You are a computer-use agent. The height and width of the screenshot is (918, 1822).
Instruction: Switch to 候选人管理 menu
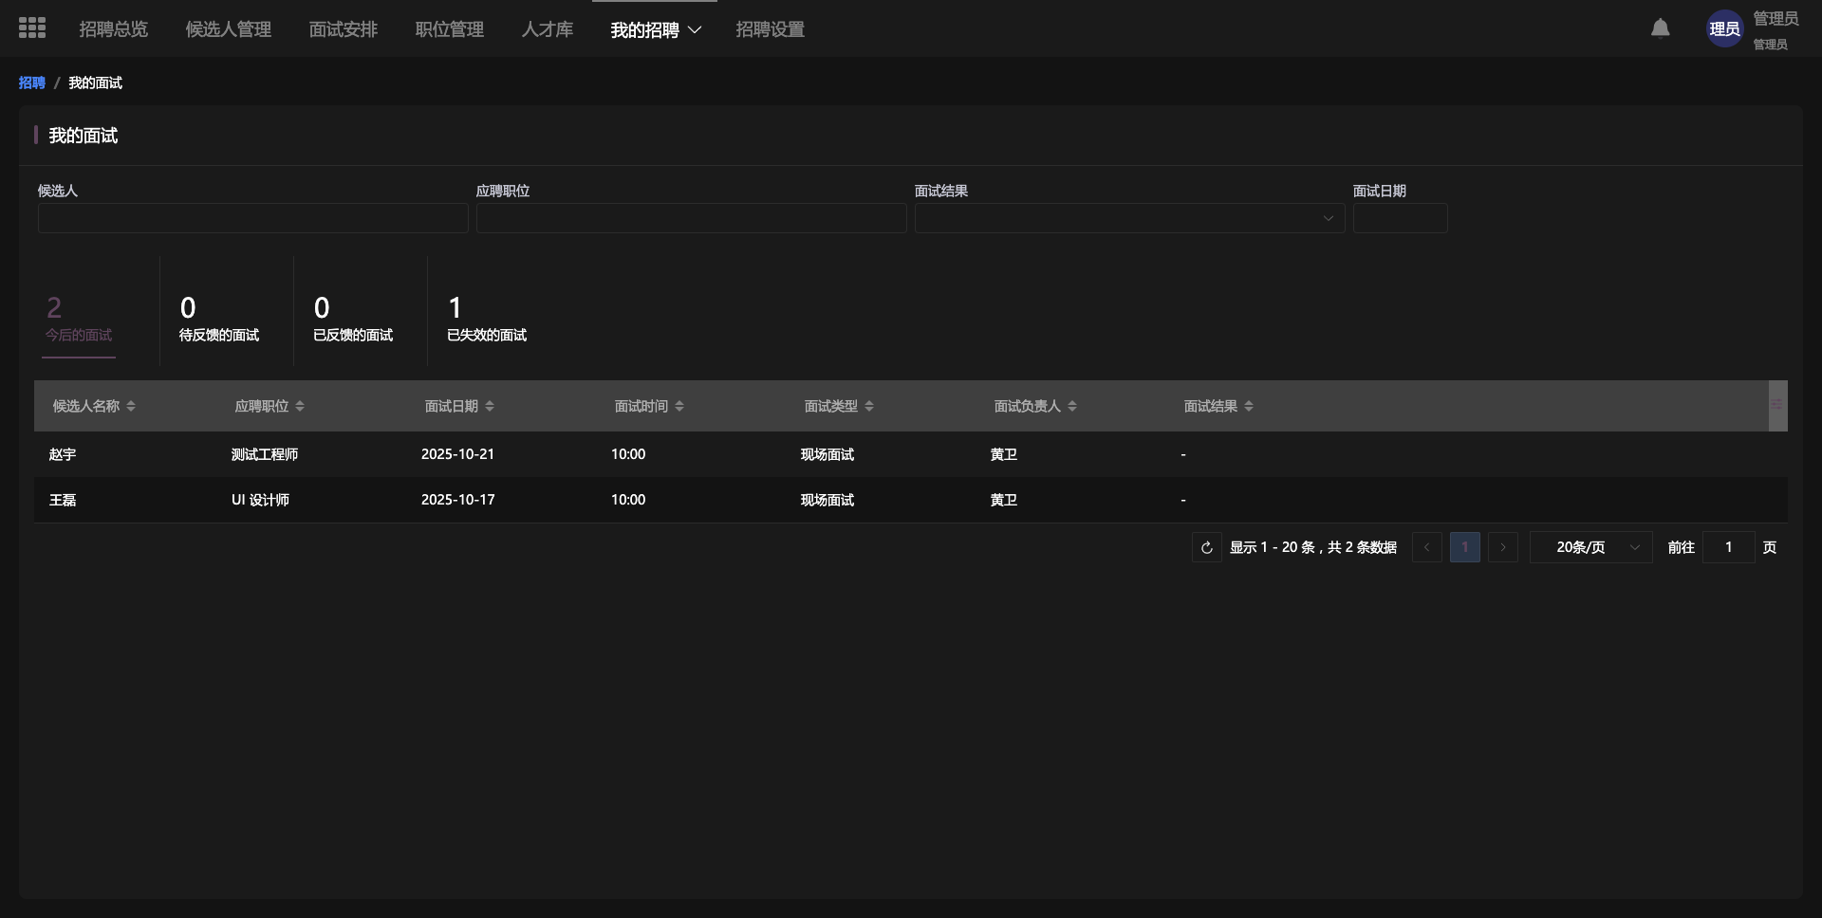pos(228,30)
